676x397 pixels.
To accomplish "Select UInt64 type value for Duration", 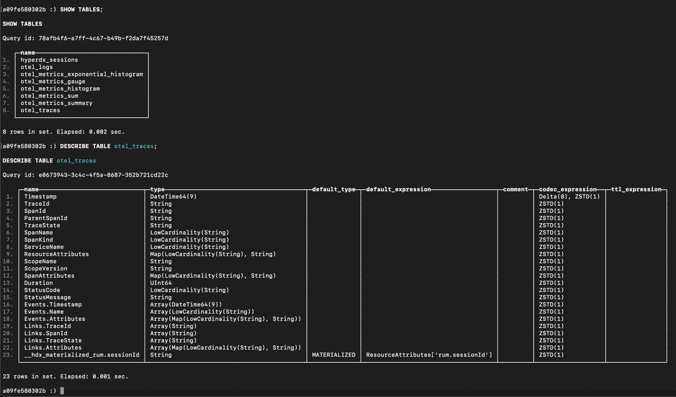I will pyautogui.click(x=161, y=283).
